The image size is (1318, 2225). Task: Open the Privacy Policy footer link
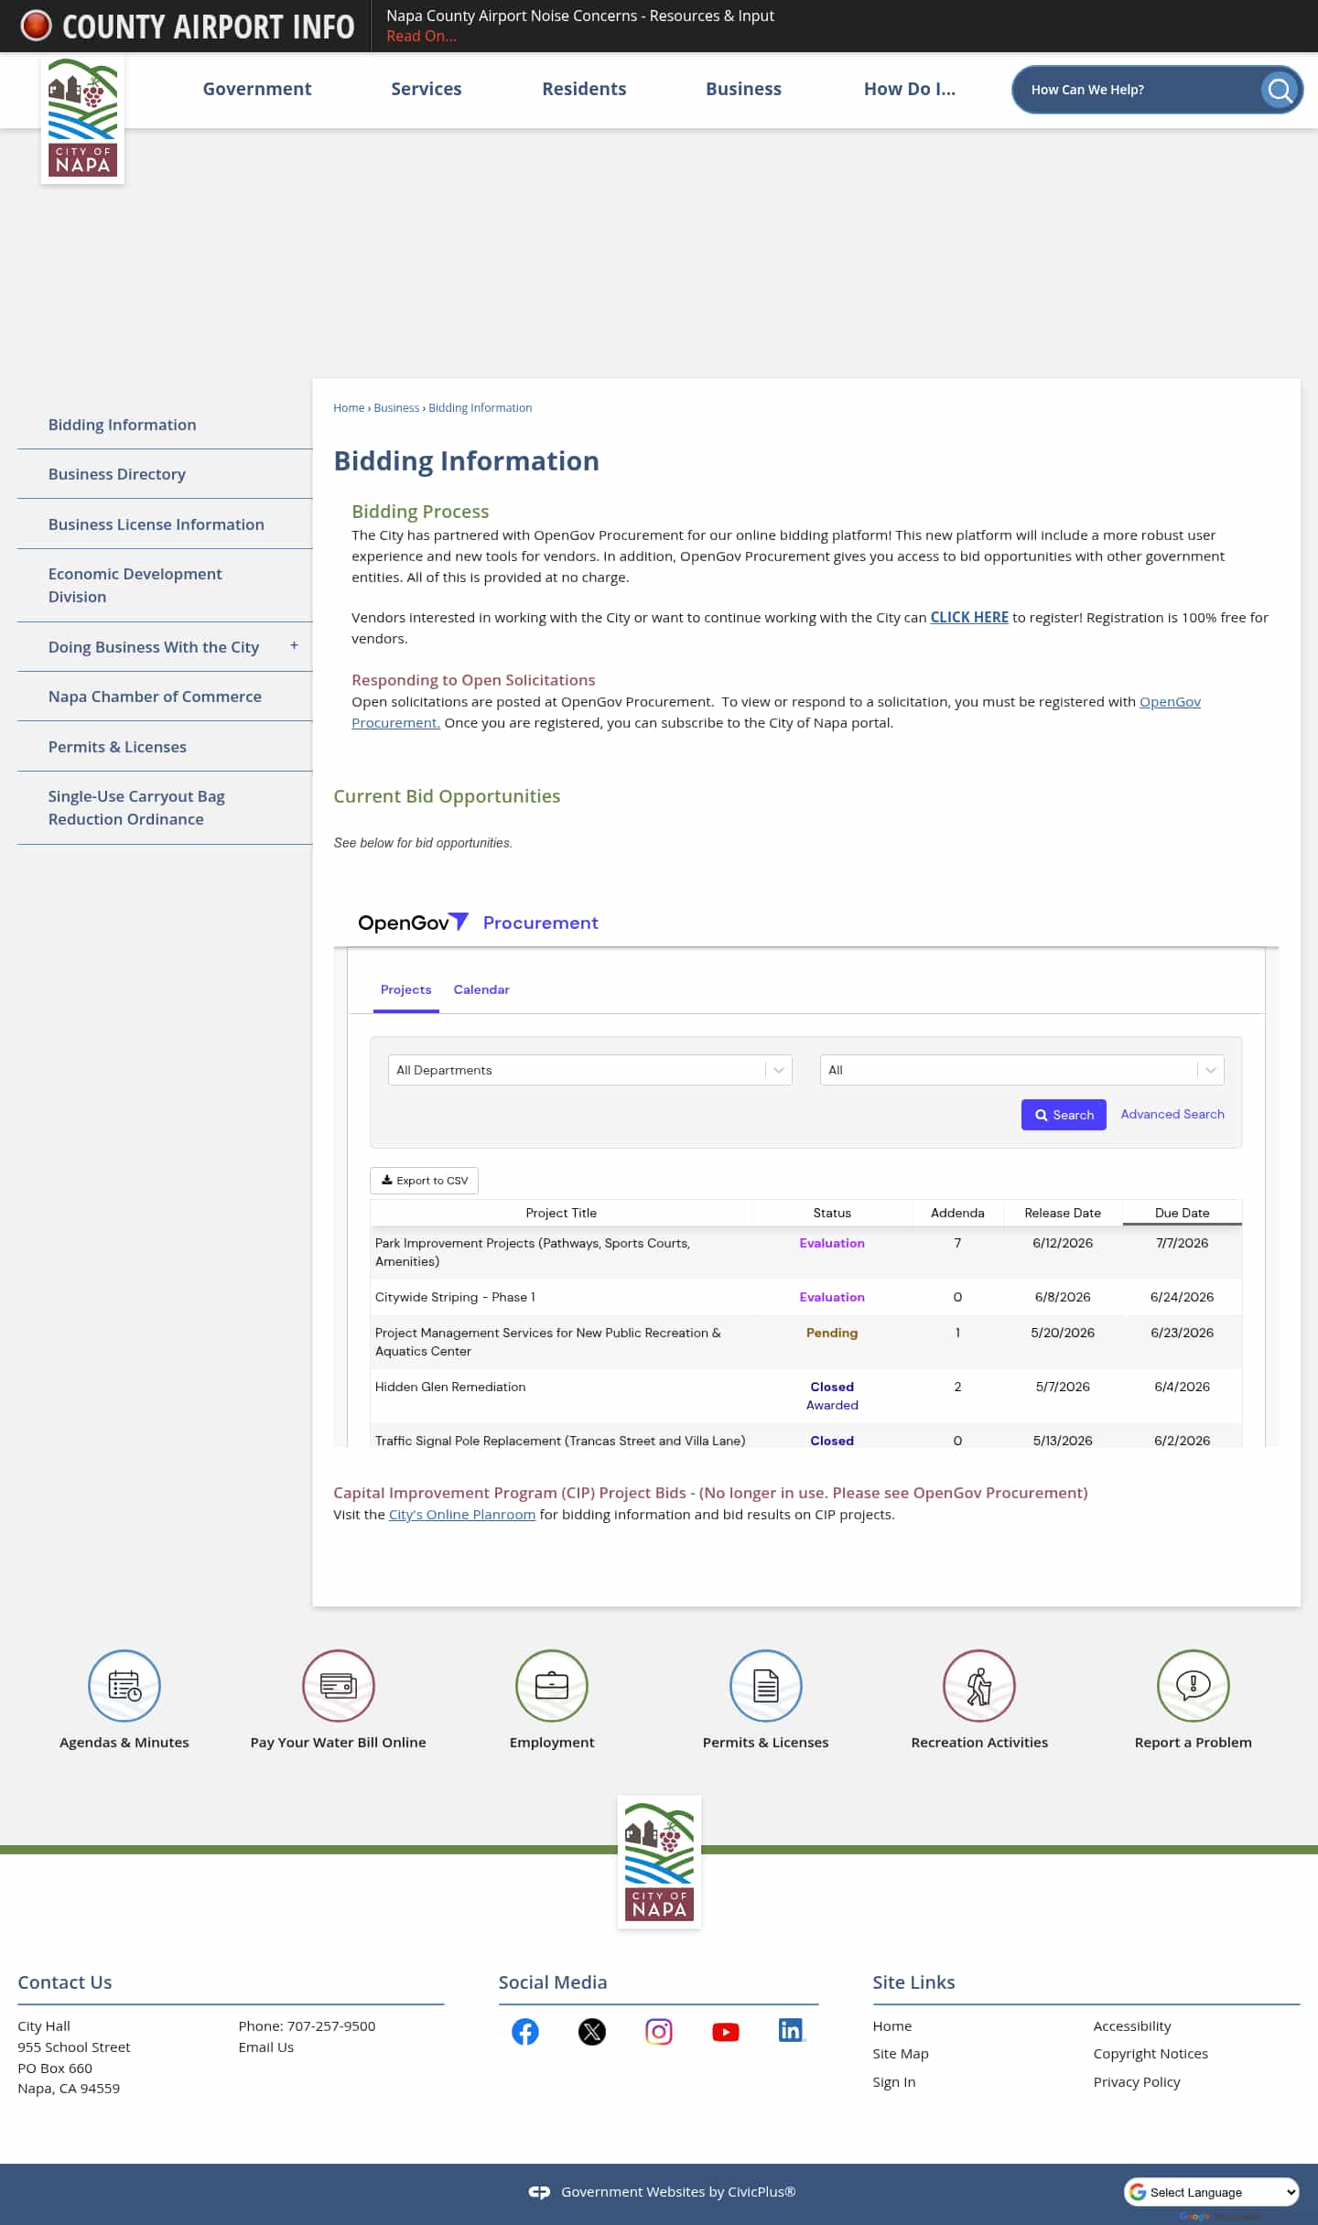click(1137, 2082)
